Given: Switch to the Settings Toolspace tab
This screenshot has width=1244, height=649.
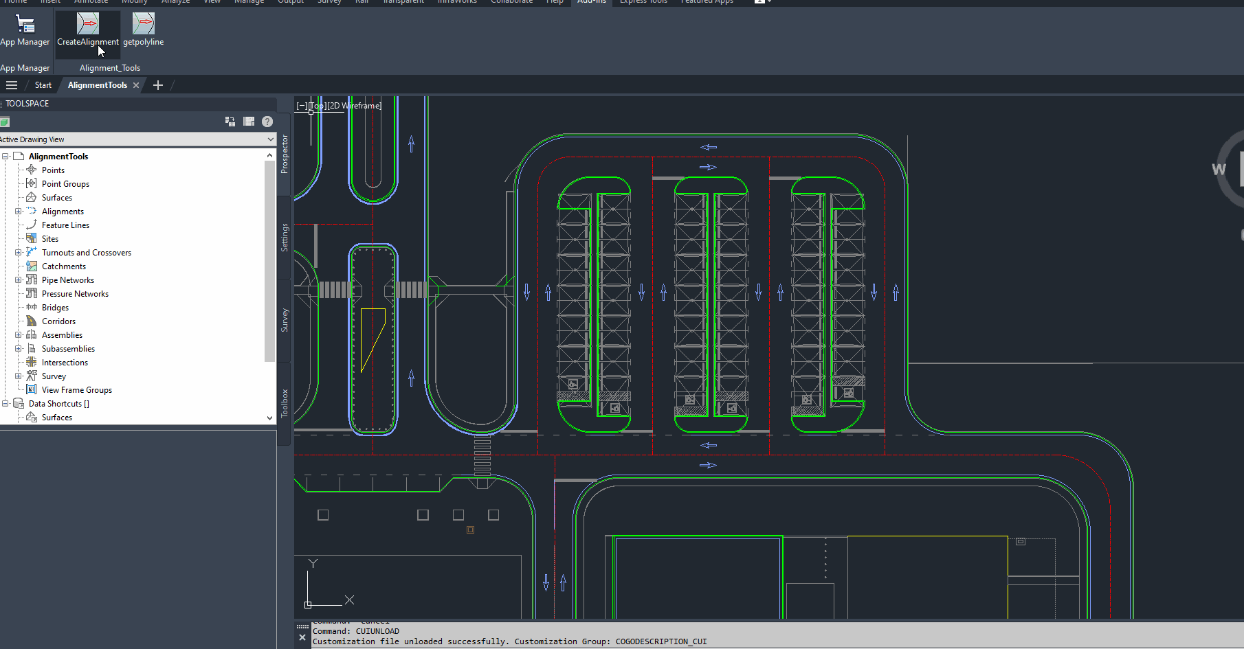Looking at the screenshot, I should click(285, 238).
